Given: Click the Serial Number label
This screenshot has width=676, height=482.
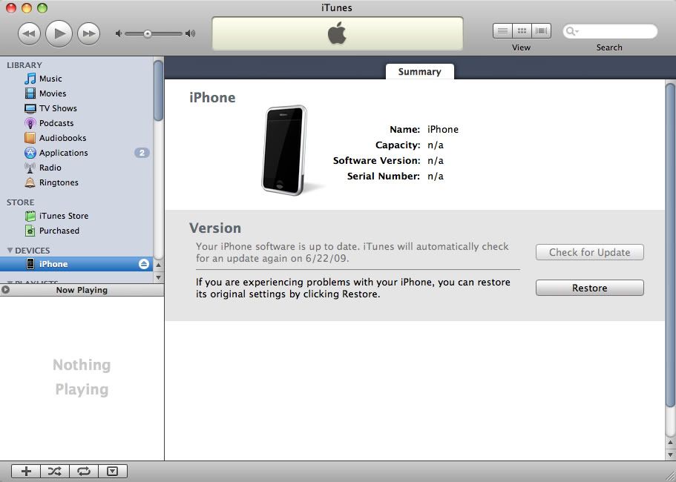Looking at the screenshot, I should (384, 176).
